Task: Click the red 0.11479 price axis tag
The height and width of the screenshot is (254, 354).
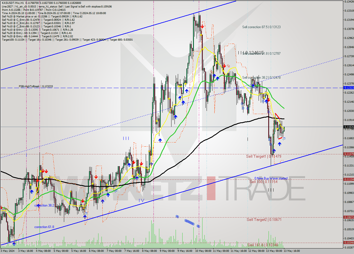Action: pyautogui.click(x=348, y=154)
